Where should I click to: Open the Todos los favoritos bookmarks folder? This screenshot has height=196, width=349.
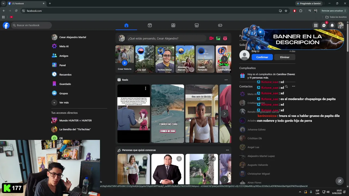coord(336,17)
